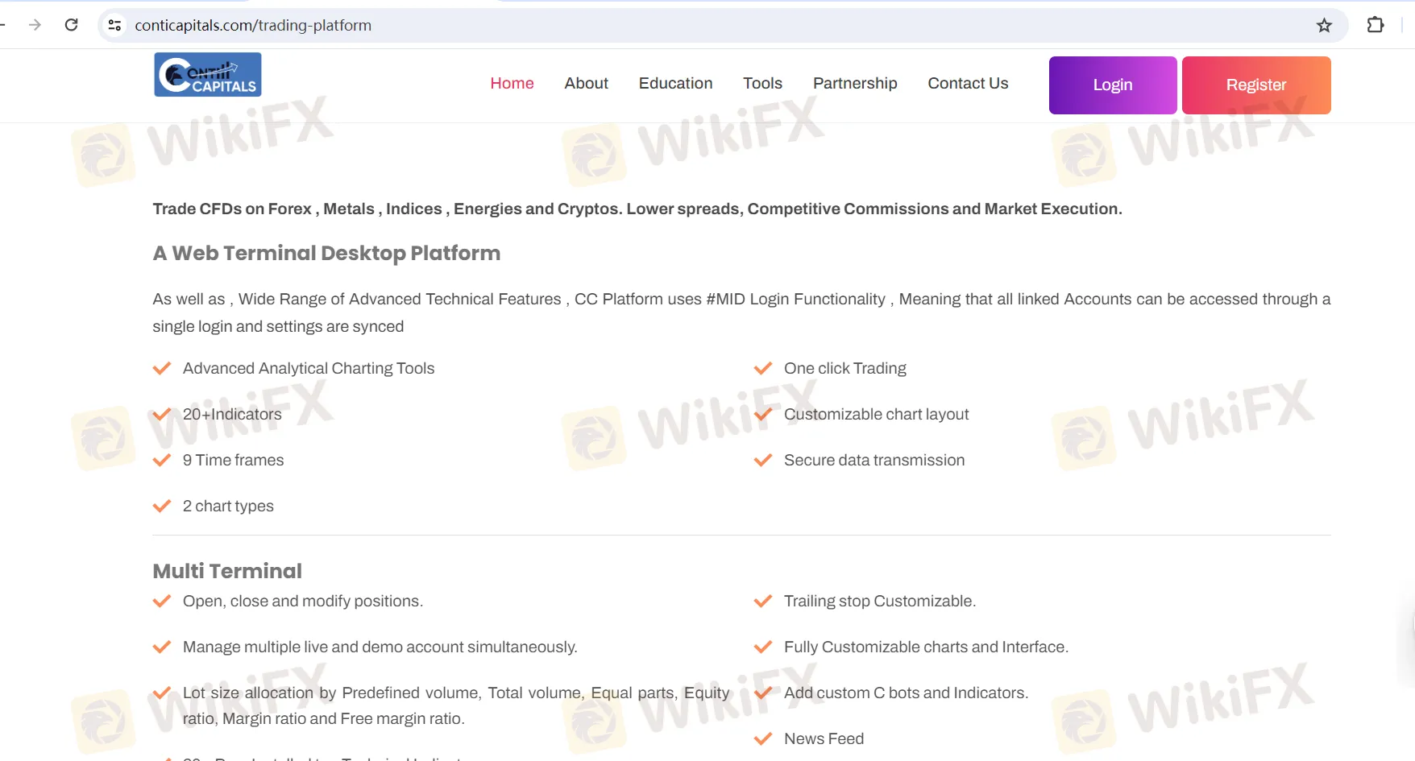Bookmark this page with the star icon

[1324, 26]
